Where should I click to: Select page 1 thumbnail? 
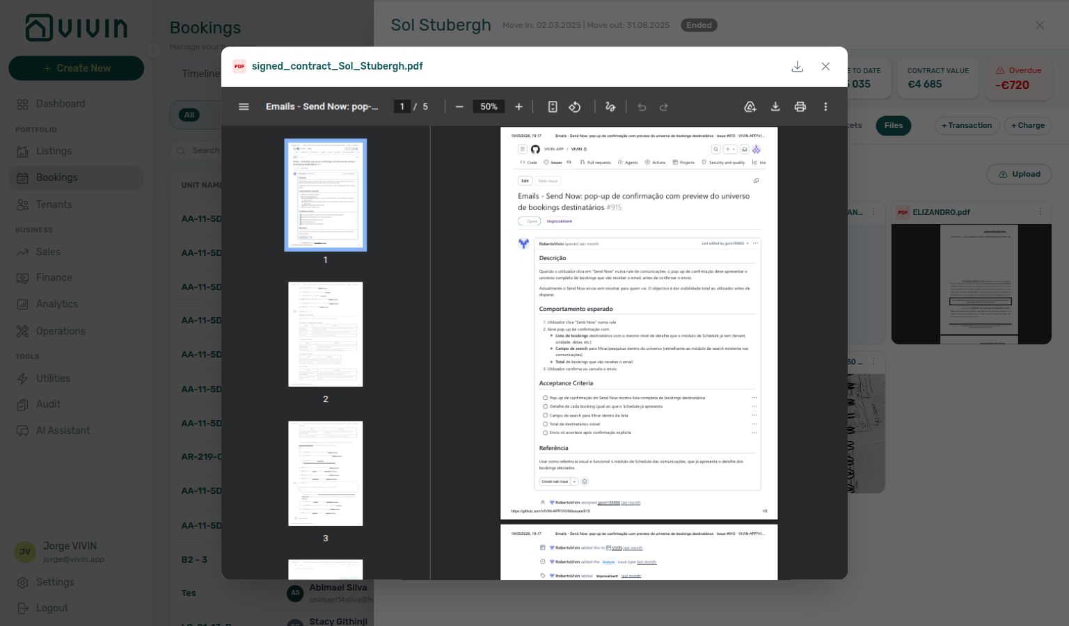coord(326,195)
